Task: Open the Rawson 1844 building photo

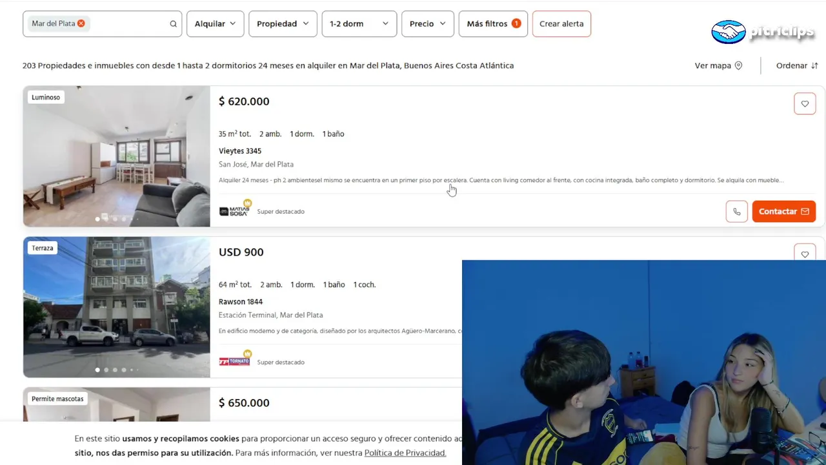Action: (117, 307)
